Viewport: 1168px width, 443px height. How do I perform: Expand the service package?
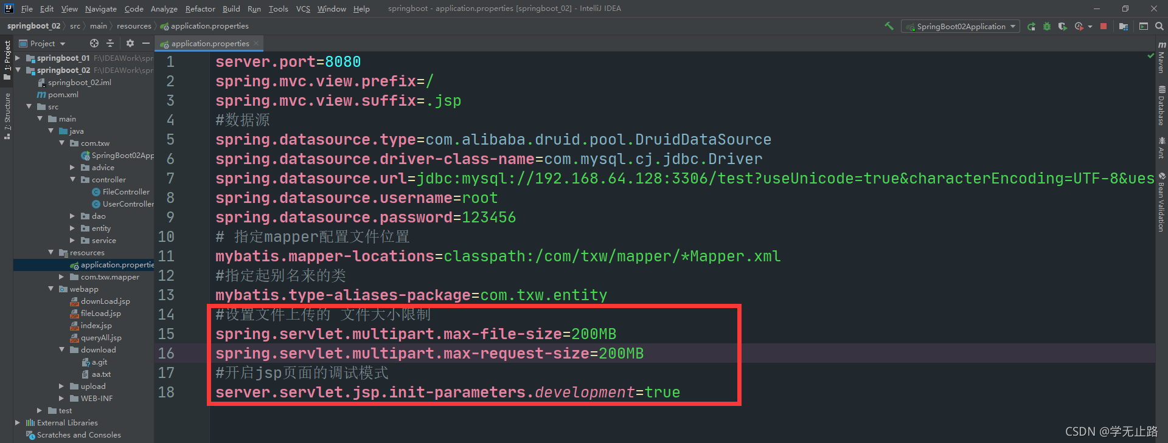(x=72, y=240)
